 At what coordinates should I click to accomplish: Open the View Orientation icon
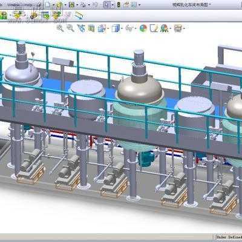[x=102, y=28]
